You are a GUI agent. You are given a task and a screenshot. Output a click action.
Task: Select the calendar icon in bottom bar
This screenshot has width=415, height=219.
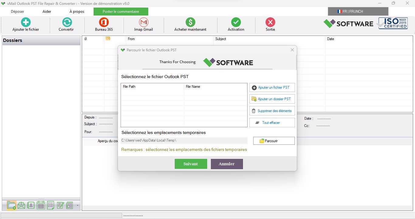[x=41, y=205]
